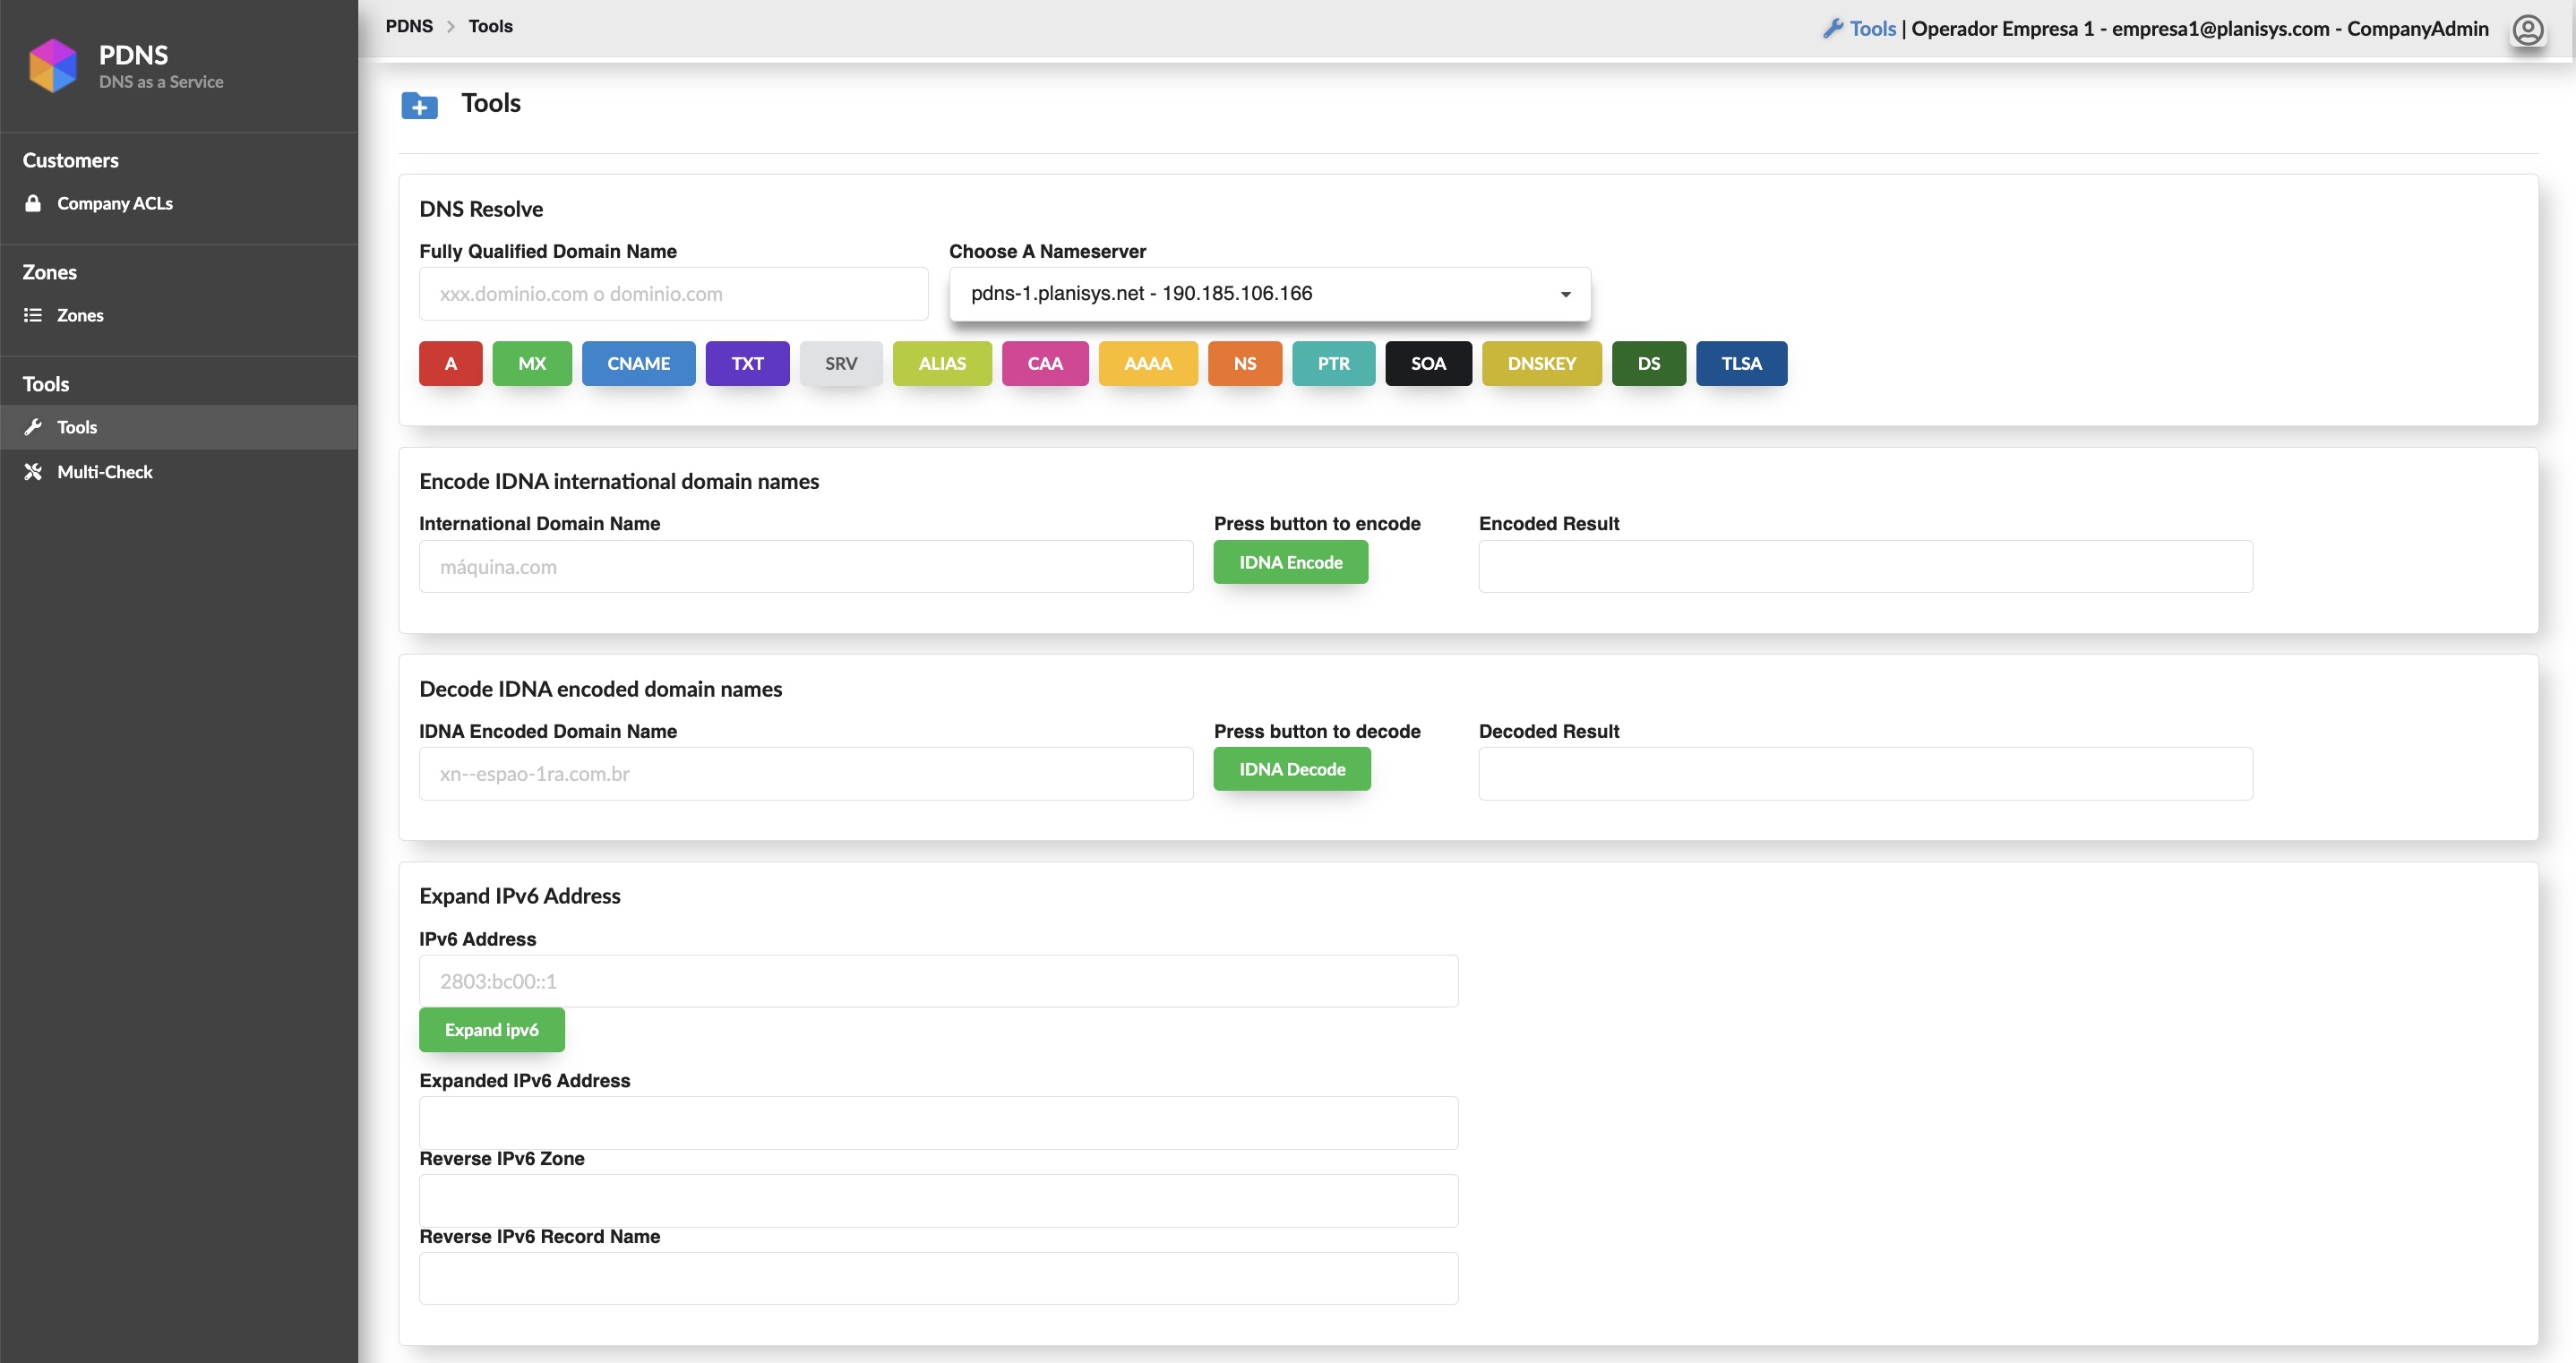
Task: Resolve the red A record type
Action: coord(450,364)
